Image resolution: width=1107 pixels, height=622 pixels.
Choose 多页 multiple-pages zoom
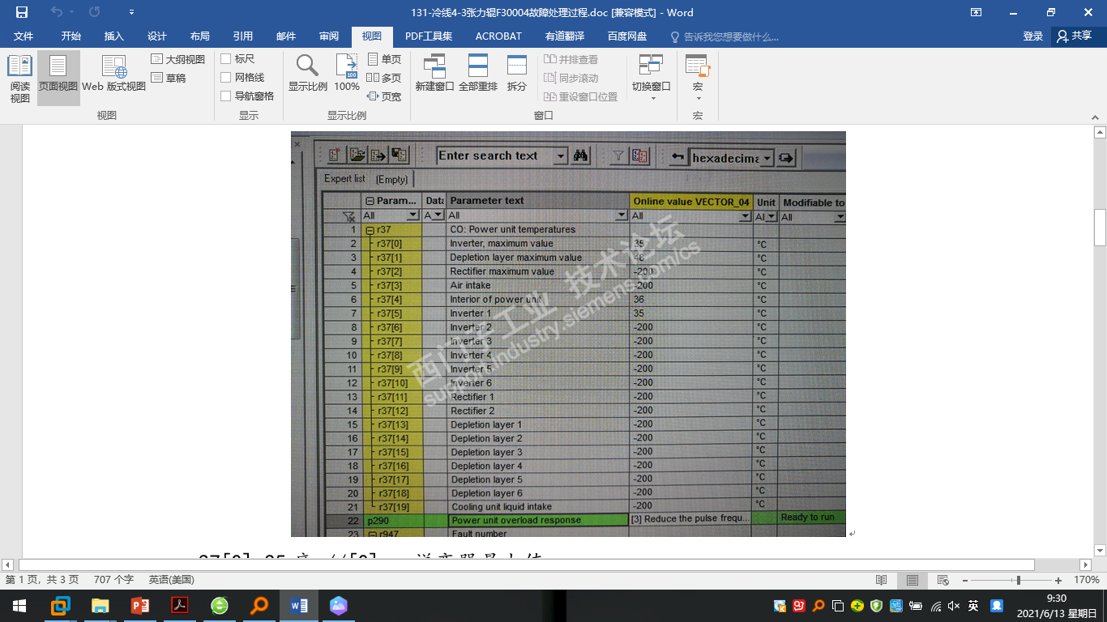tap(384, 78)
